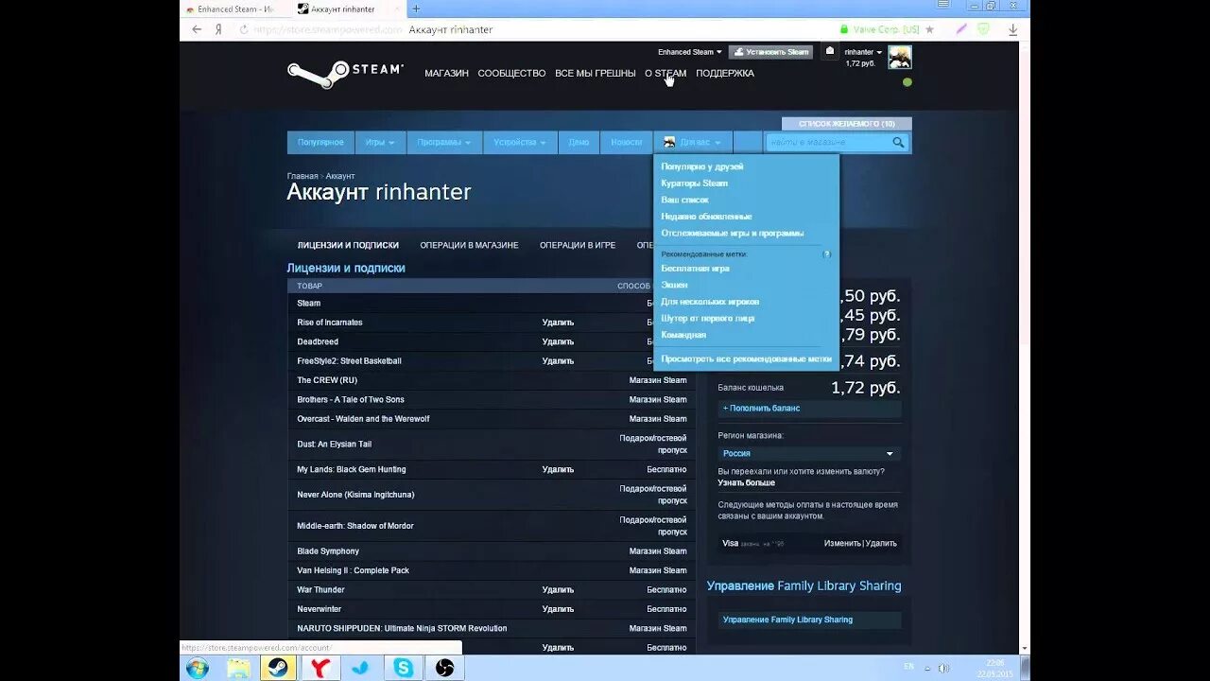
Task: Open Skype in taskbar
Action: (404, 668)
